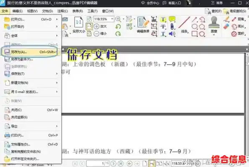
Task: Open the title bar 菜单 menu button
Action: [x=217, y=3]
